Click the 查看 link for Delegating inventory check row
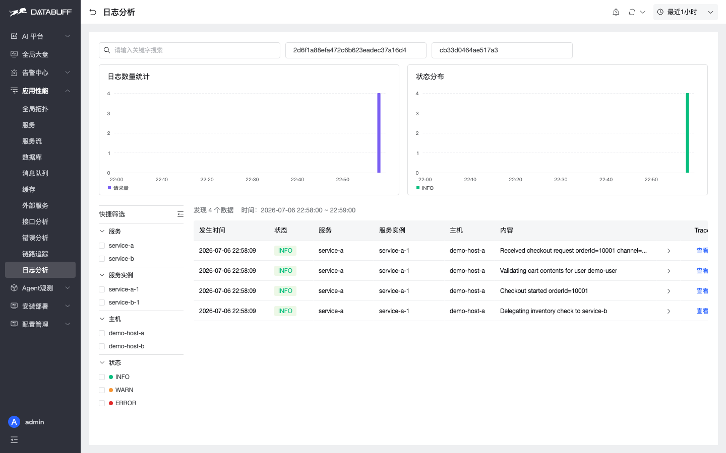 pos(702,311)
